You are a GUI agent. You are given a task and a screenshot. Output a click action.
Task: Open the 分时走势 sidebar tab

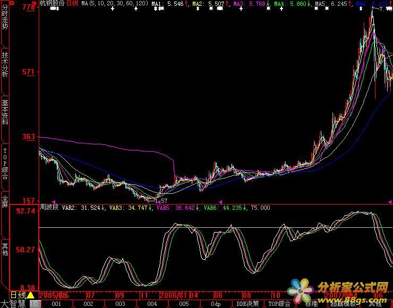pos(5,18)
